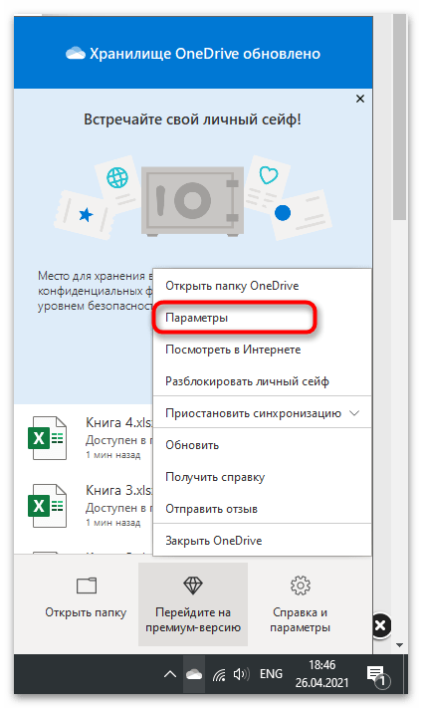Image resolution: width=422 pixels, height=708 pixels.
Task: Click 'Встречайте свой личный сейф!' heading
Action: pos(192,119)
